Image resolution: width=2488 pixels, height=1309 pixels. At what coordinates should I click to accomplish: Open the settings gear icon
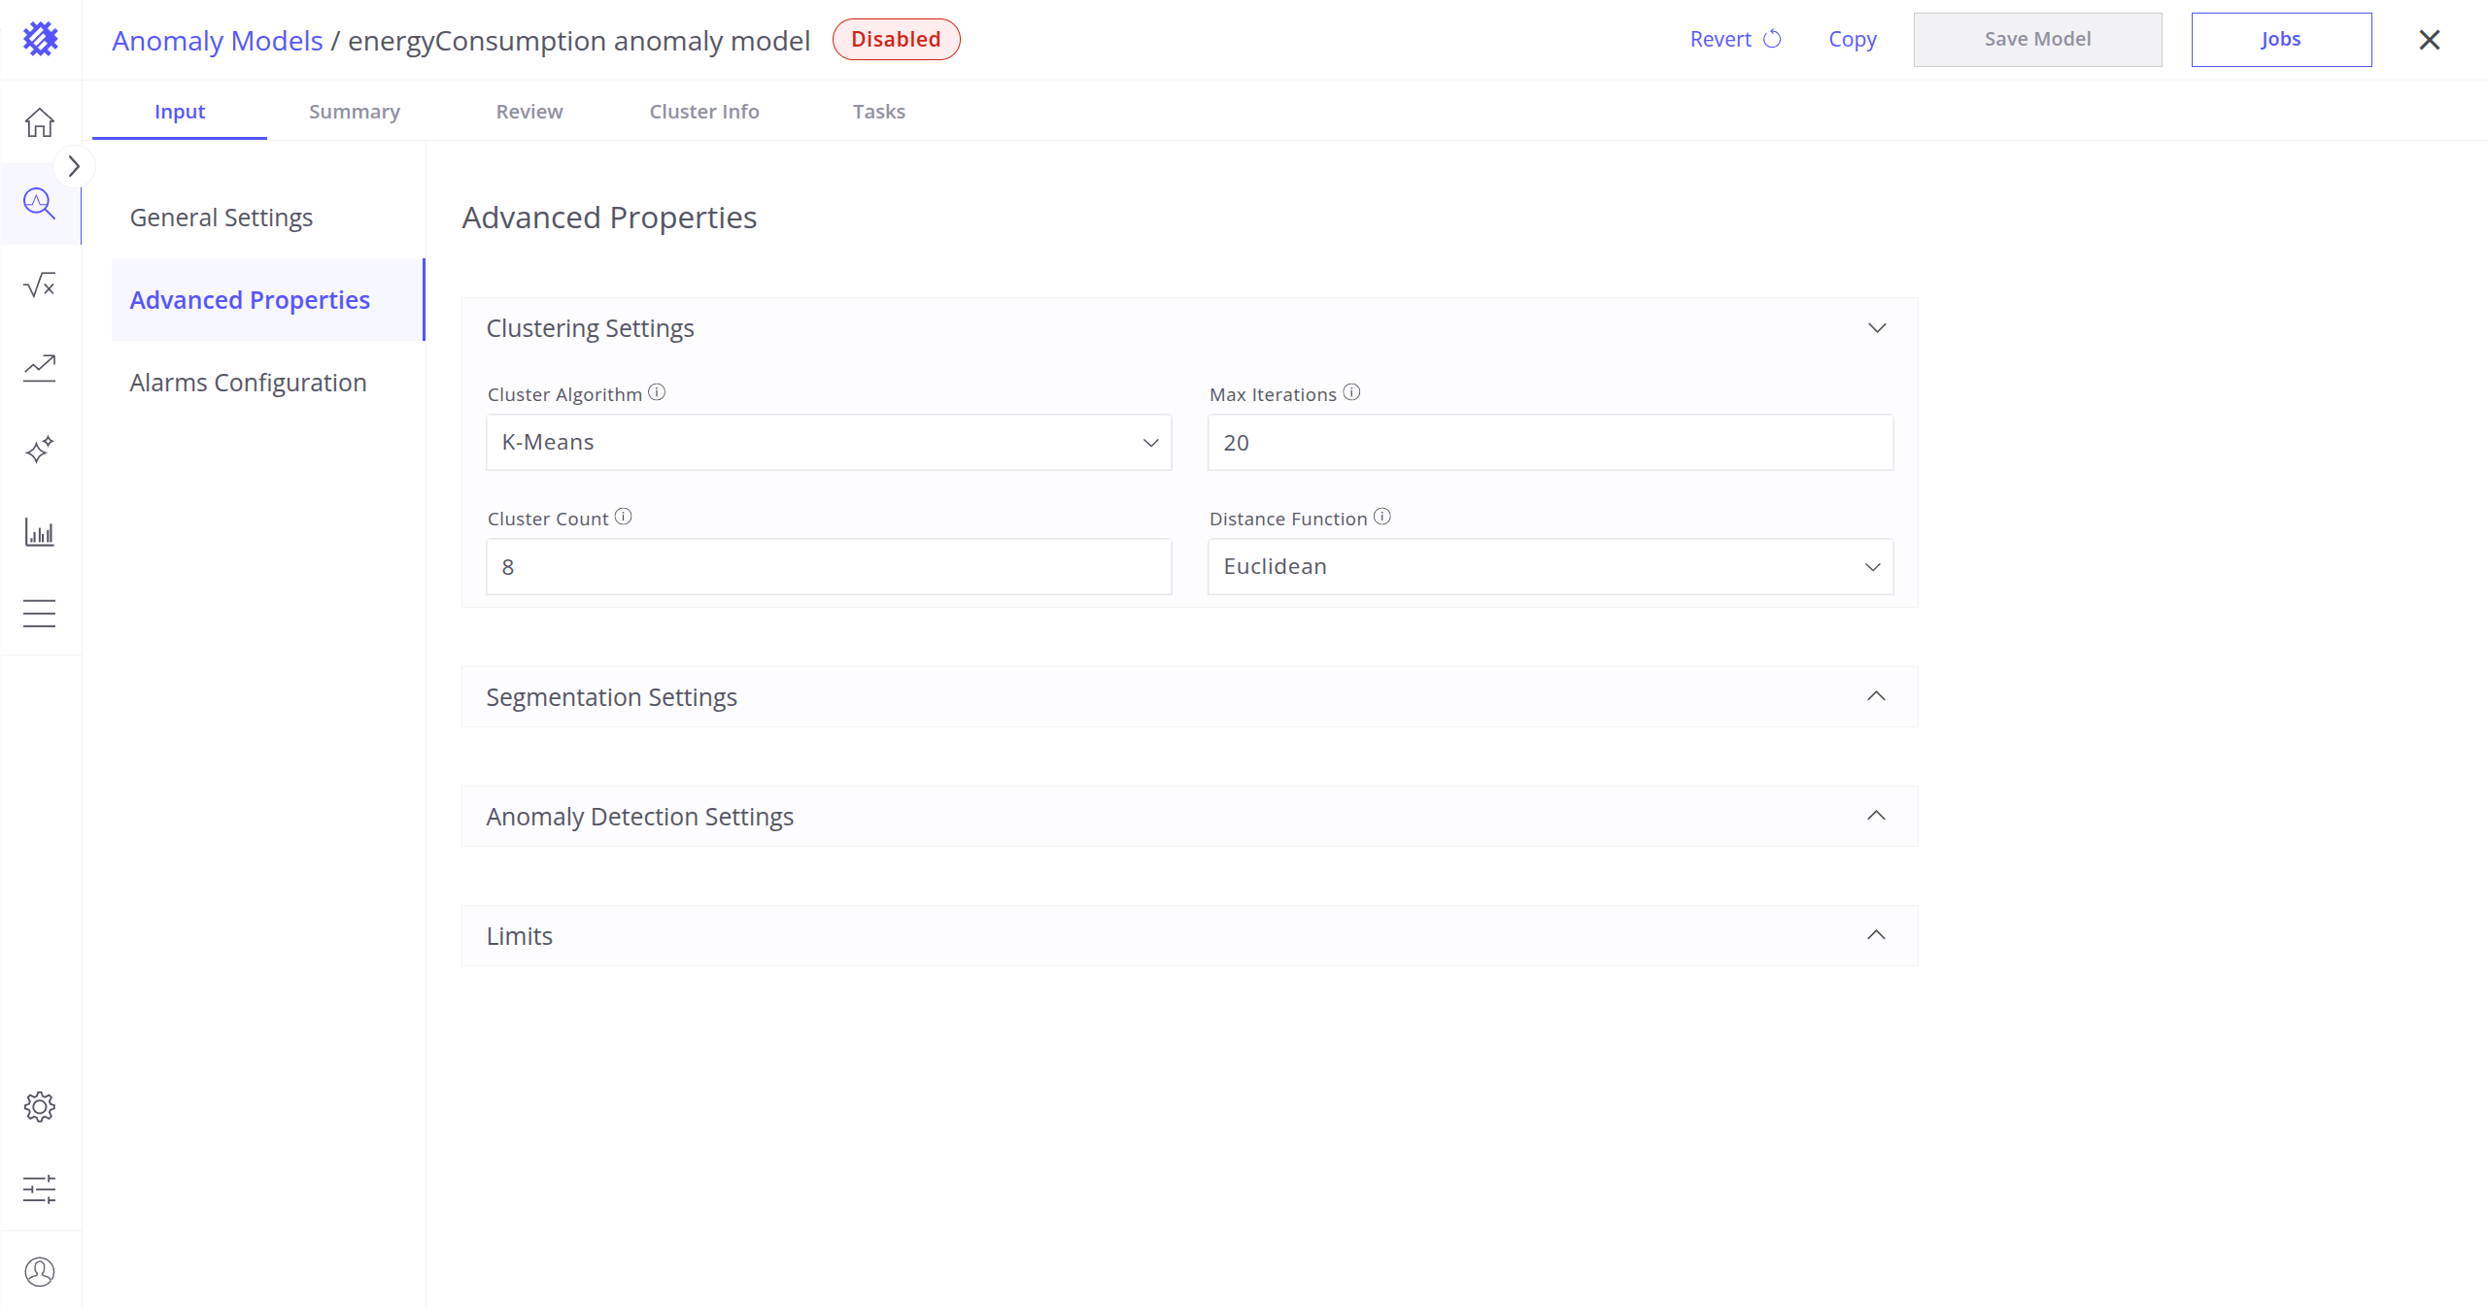(40, 1107)
